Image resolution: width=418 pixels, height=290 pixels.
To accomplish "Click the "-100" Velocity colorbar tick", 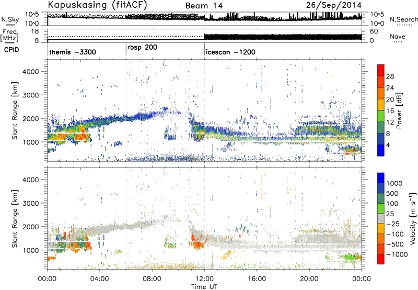I will [x=395, y=234].
